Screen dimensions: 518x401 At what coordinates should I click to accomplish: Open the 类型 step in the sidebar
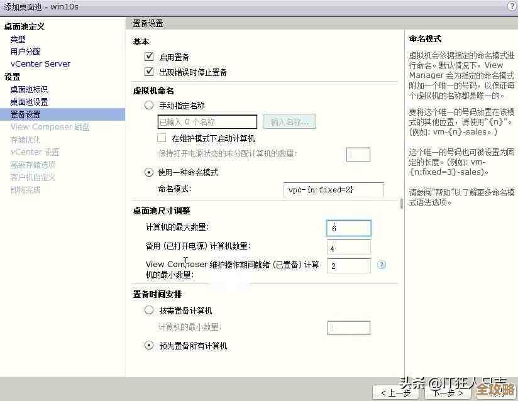[19, 38]
